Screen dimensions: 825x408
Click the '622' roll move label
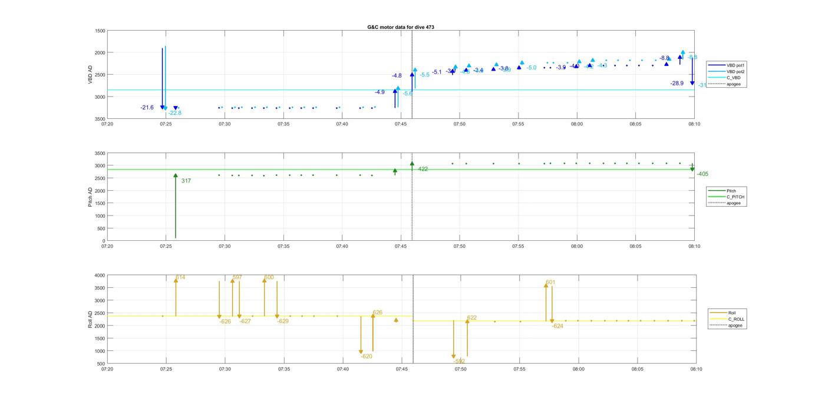[472, 318]
